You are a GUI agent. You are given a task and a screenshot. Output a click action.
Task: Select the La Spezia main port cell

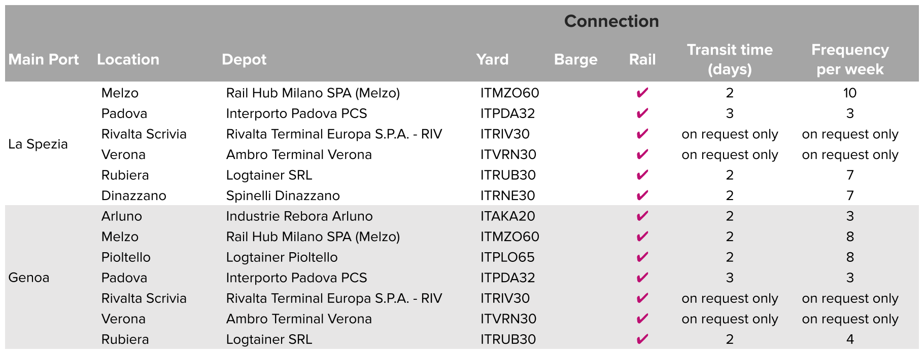pyautogui.click(x=38, y=144)
